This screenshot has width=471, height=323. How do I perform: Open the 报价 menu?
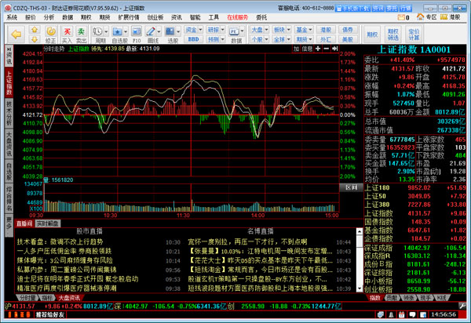(x=31, y=17)
